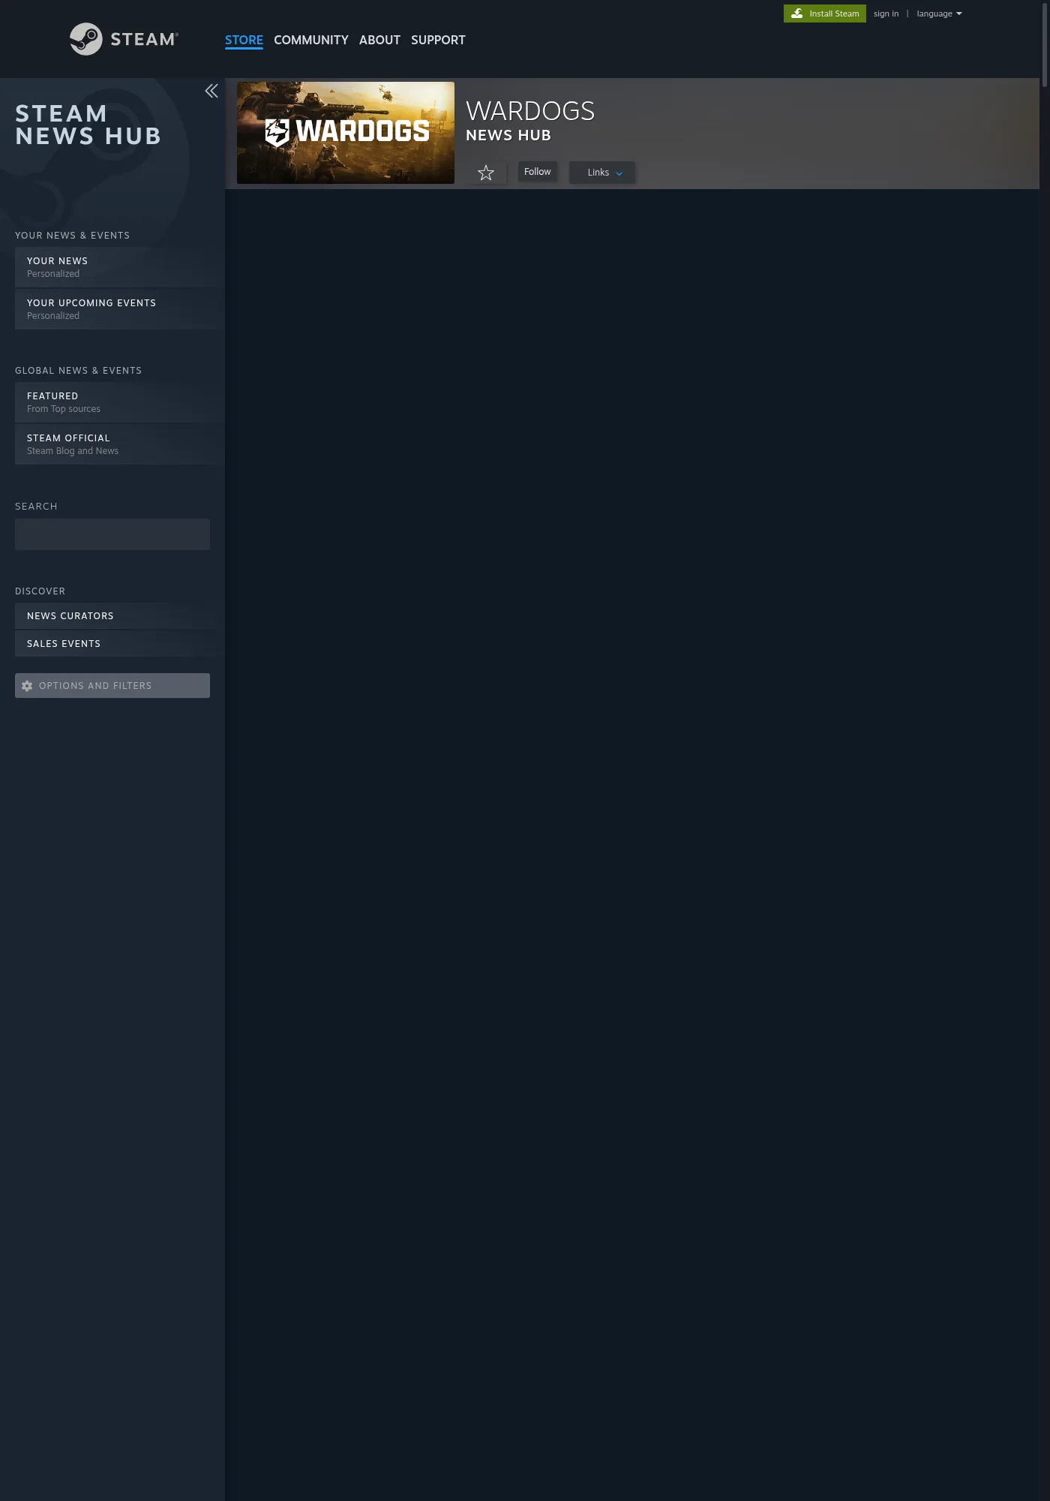This screenshot has height=1501, width=1050.
Task: Select Your Upcoming Events
Action: (120, 308)
